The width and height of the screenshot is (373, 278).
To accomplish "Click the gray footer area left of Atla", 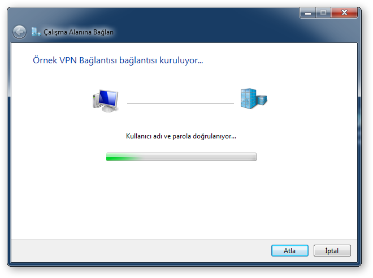I will [140, 251].
